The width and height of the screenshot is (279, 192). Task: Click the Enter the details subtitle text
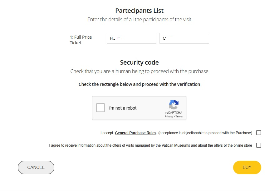[x=139, y=19]
